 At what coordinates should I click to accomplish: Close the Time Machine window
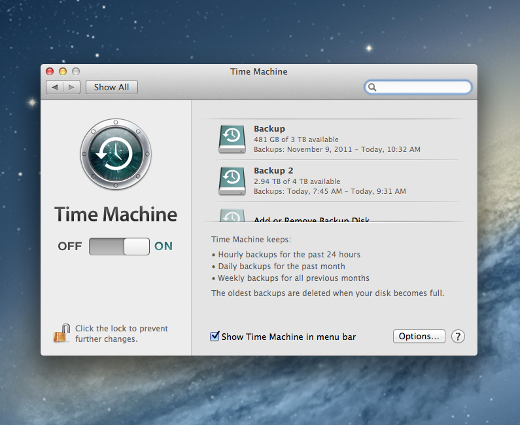(x=50, y=71)
